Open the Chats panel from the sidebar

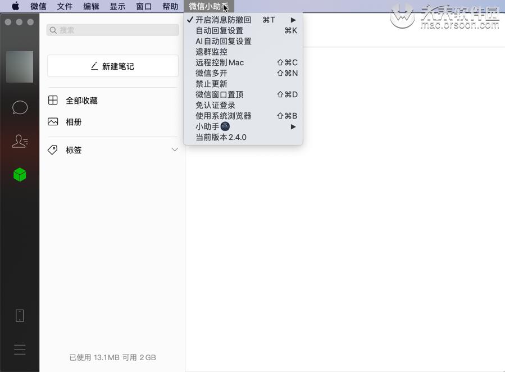pyautogui.click(x=20, y=107)
